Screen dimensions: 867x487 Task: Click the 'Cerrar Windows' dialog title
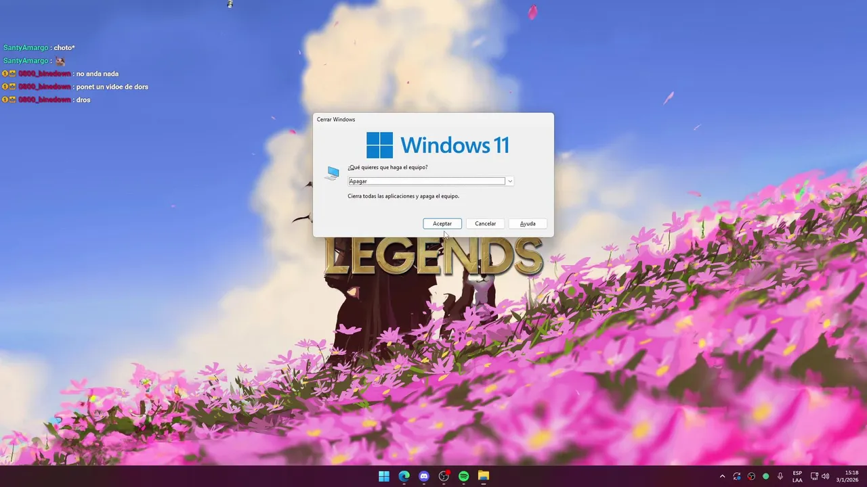click(x=336, y=120)
